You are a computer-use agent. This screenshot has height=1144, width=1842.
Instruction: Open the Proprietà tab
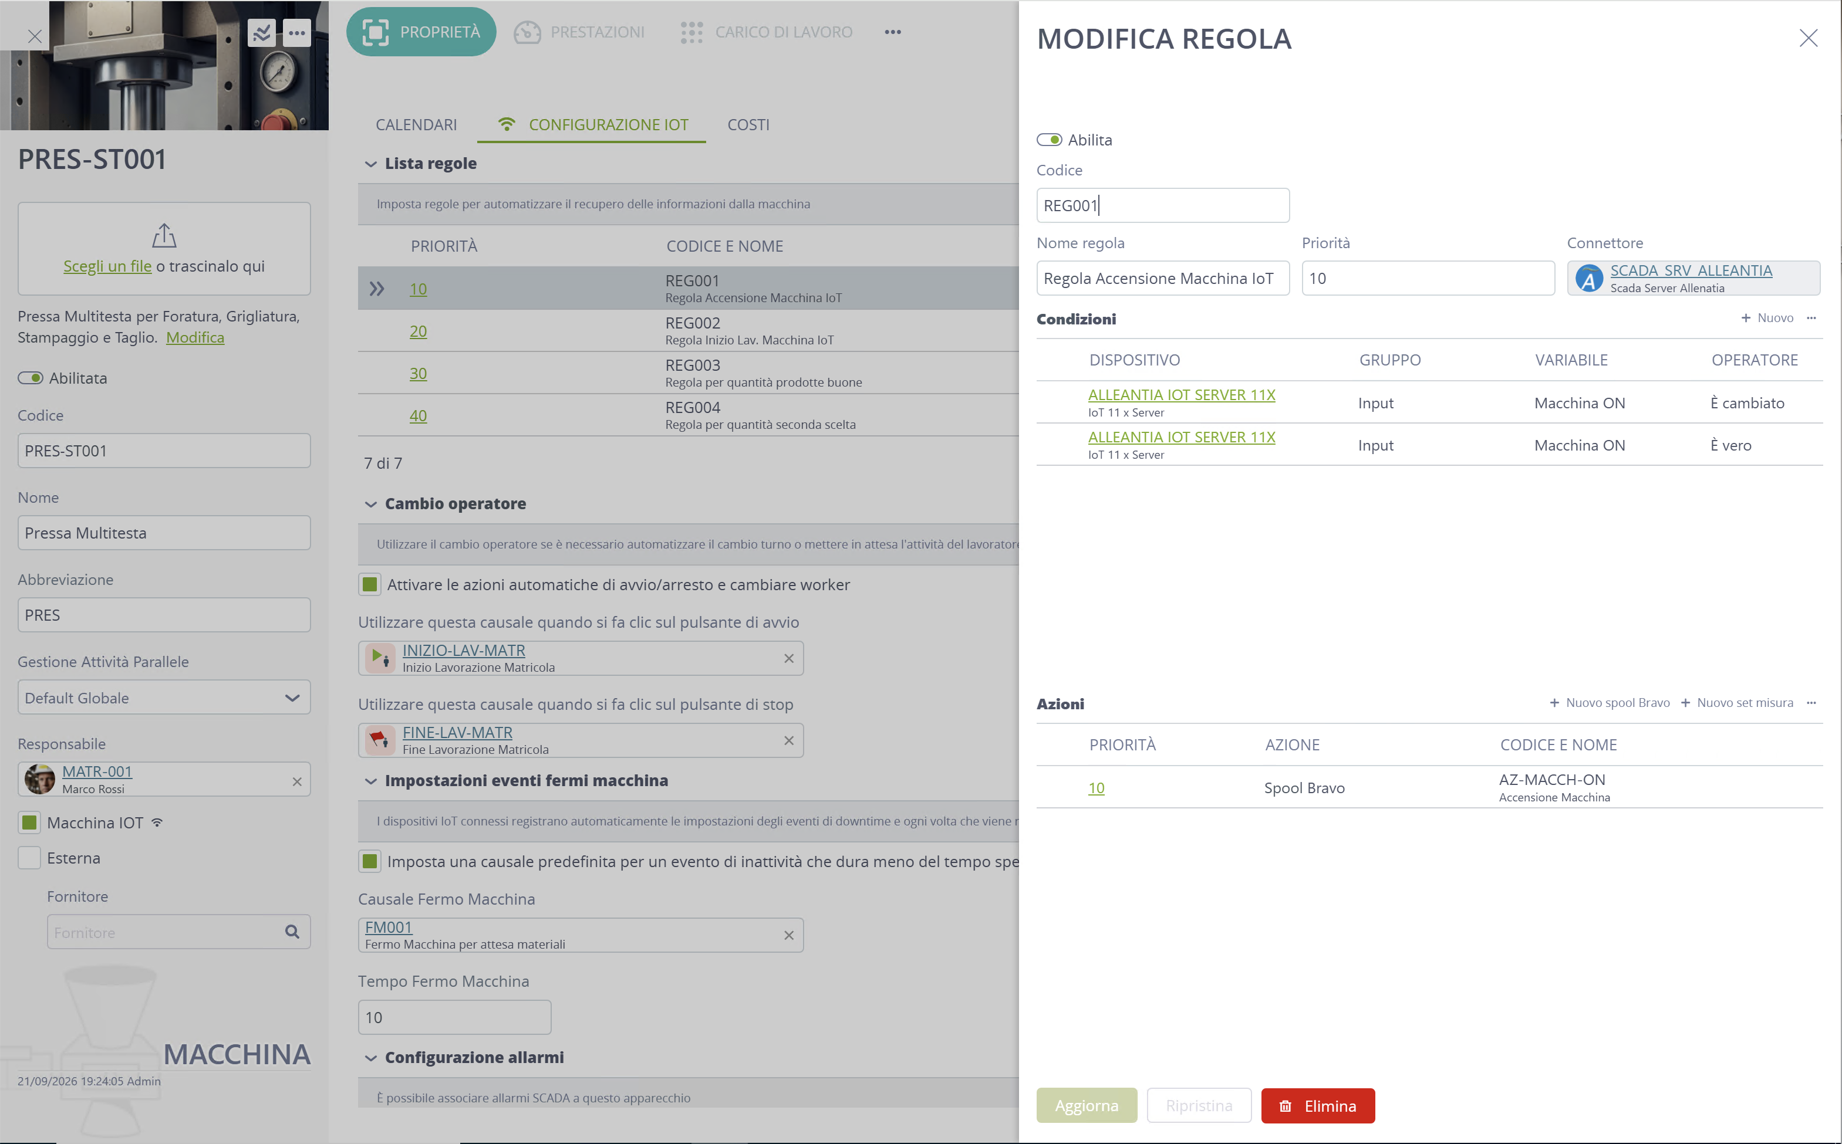(421, 32)
